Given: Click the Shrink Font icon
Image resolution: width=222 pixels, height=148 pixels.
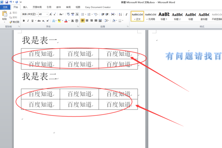Looking at the screenshot, I should 55,14.
